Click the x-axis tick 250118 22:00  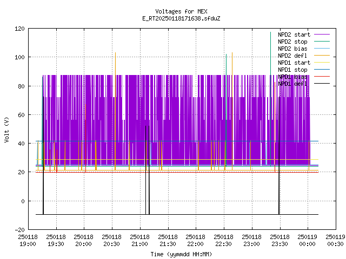tap(196, 241)
